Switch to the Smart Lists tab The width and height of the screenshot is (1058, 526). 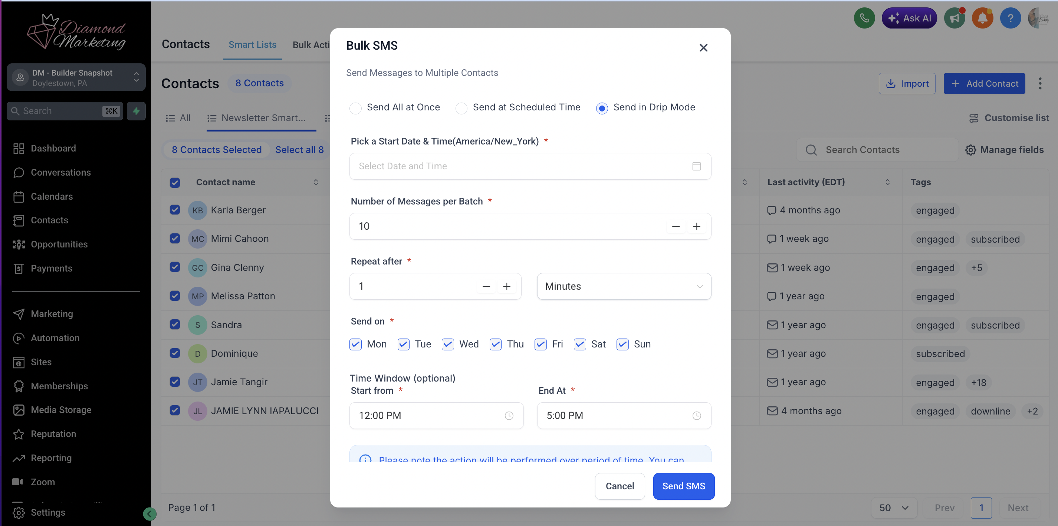click(x=252, y=45)
